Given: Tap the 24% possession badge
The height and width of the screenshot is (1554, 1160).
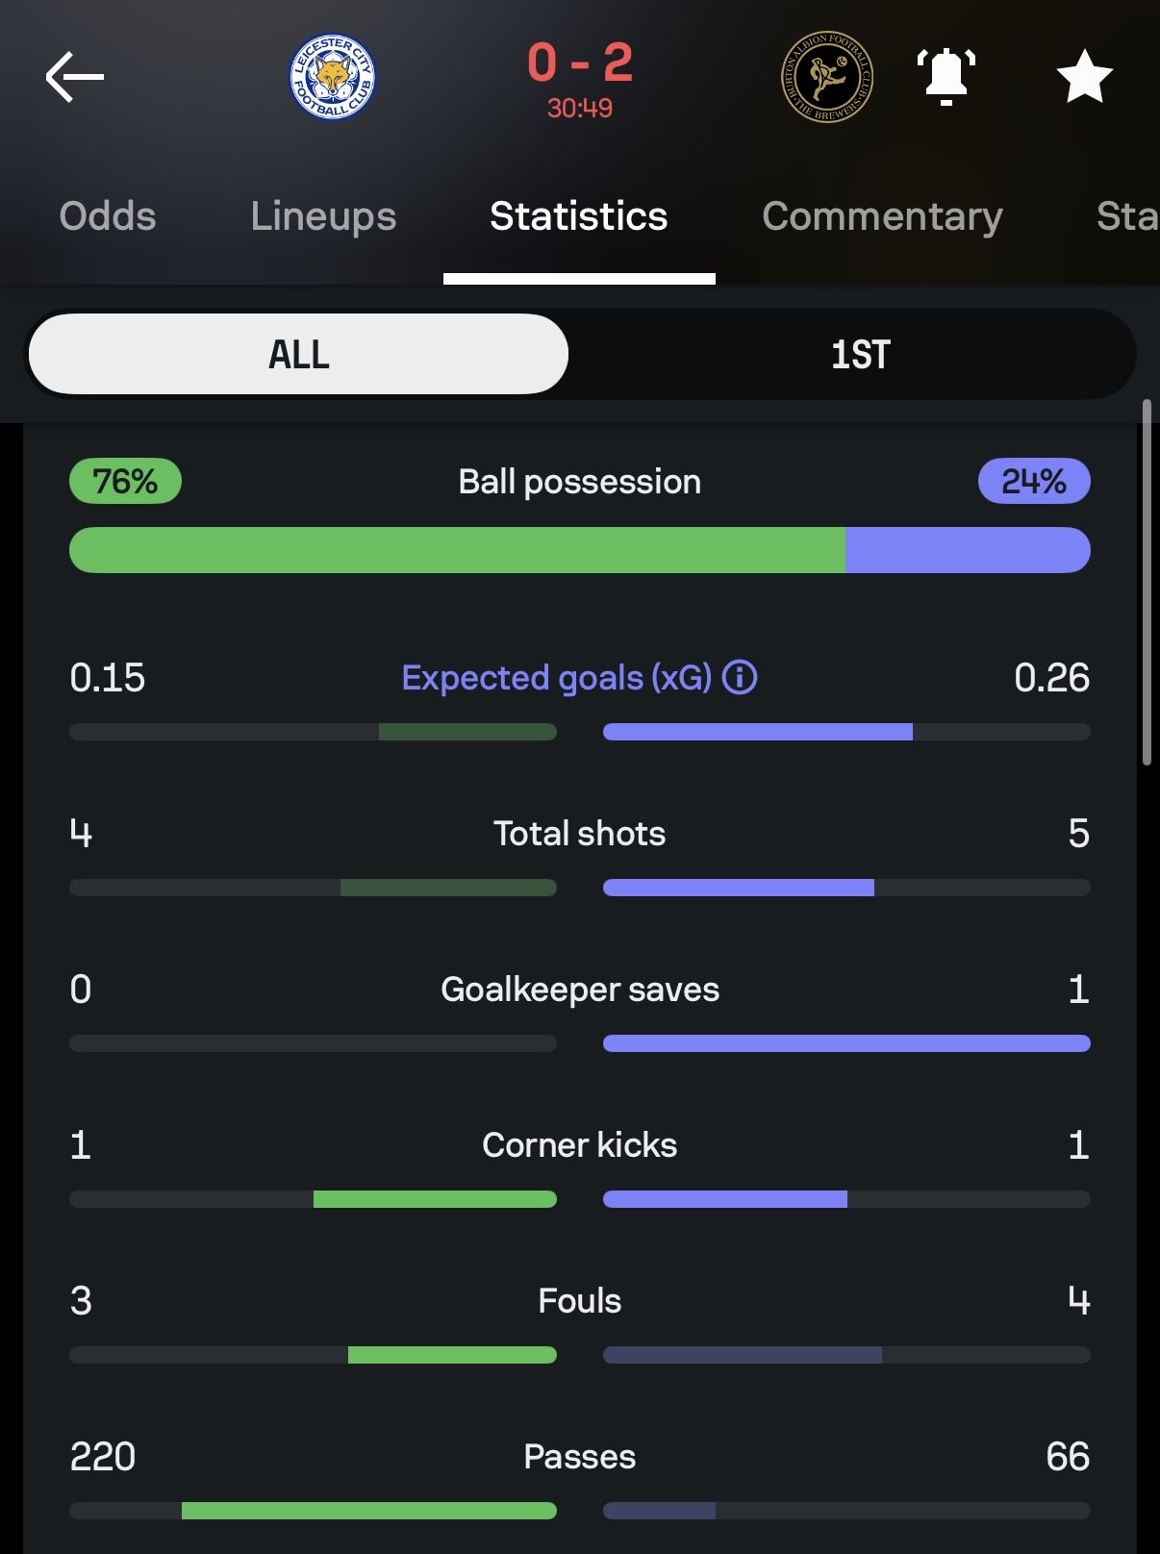Looking at the screenshot, I should click(1034, 481).
